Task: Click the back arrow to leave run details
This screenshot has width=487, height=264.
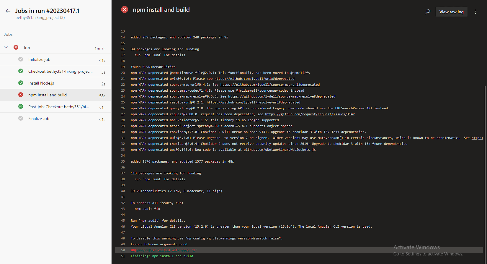Action: pos(8,11)
